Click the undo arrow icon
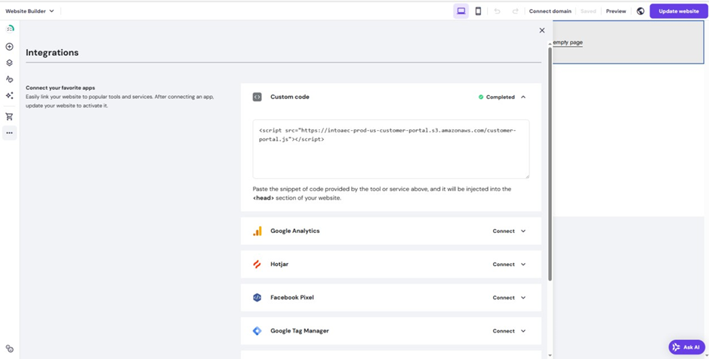709x359 pixels. (498, 11)
